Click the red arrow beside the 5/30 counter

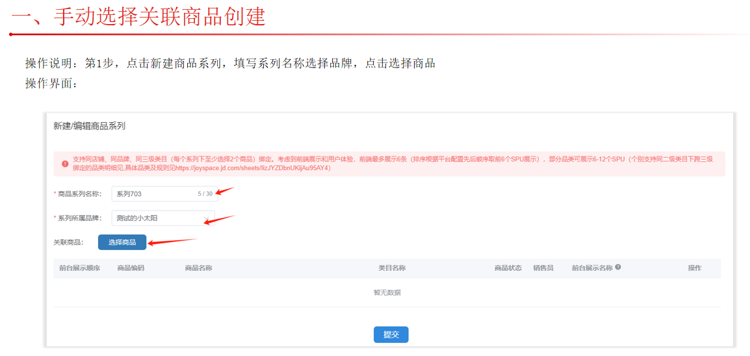pos(225,191)
